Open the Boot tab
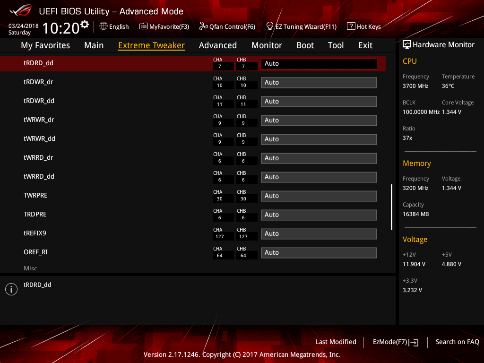Viewport: 484px width, 363px height. 305,45
